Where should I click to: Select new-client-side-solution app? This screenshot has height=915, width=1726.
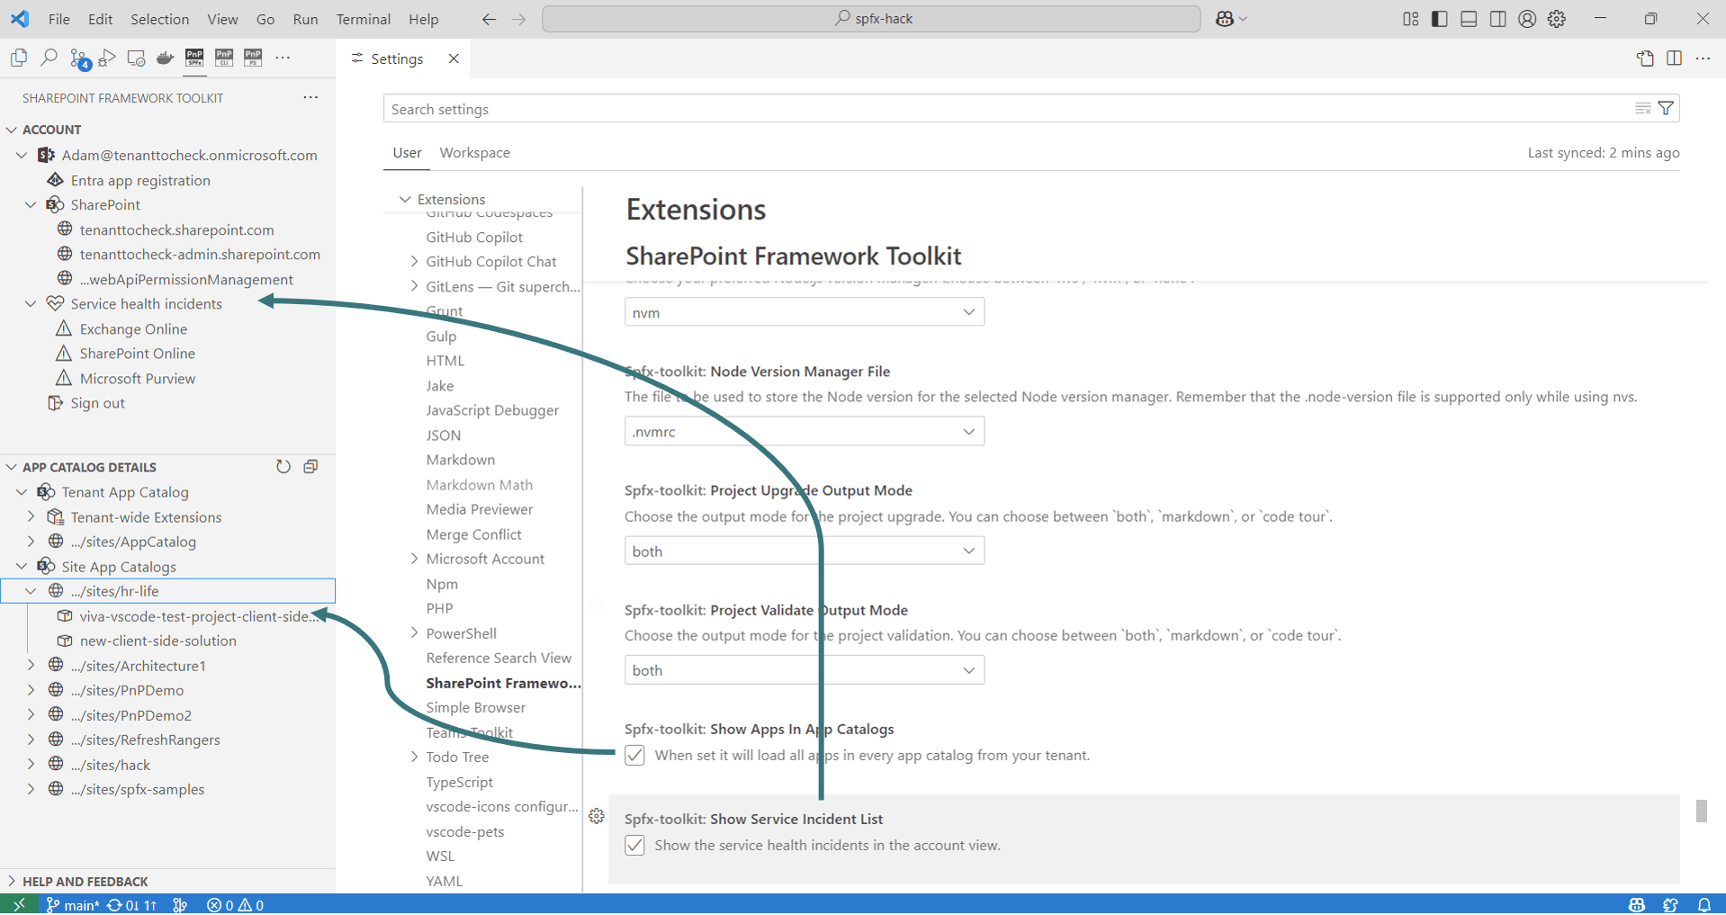157,641
